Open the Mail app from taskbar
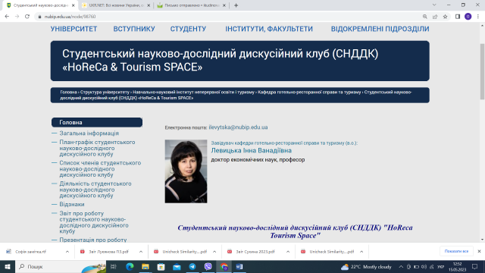The width and height of the screenshot is (485, 273). pos(177,266)
